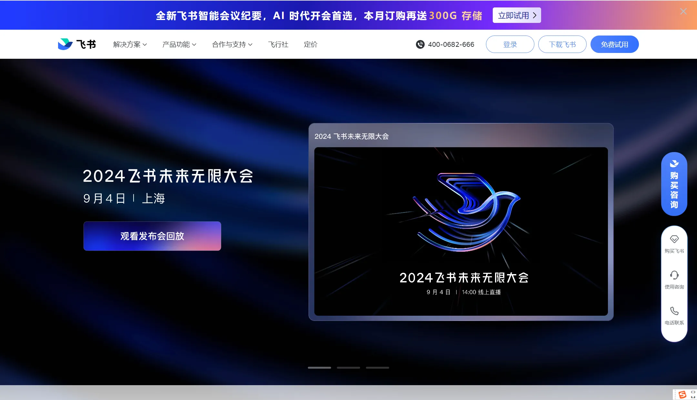Click the 登录 login button
This screenshot has width=697, height=400.
tap(510, 44)
